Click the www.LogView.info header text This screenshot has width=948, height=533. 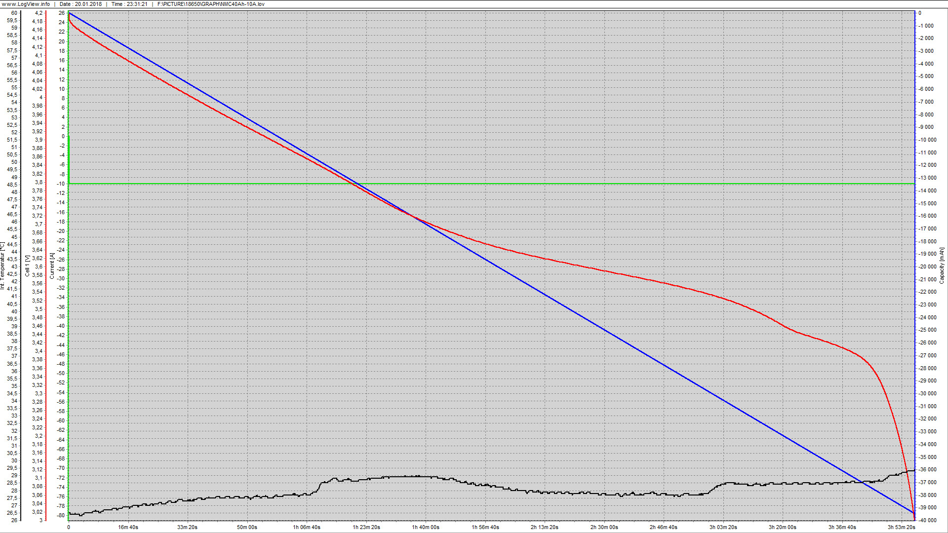coord(26,4)
